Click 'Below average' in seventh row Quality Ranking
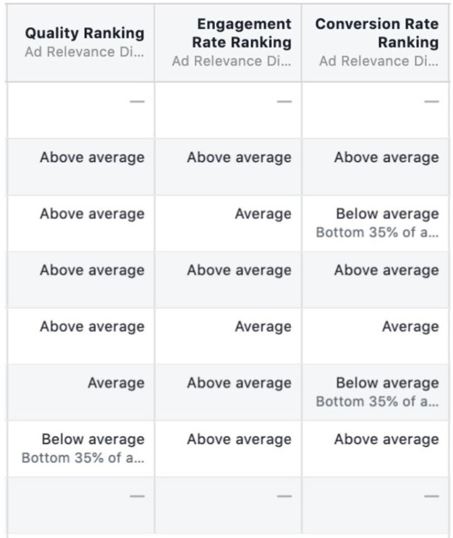The height and width of the screenshot is (538, 453). (93, 439)
